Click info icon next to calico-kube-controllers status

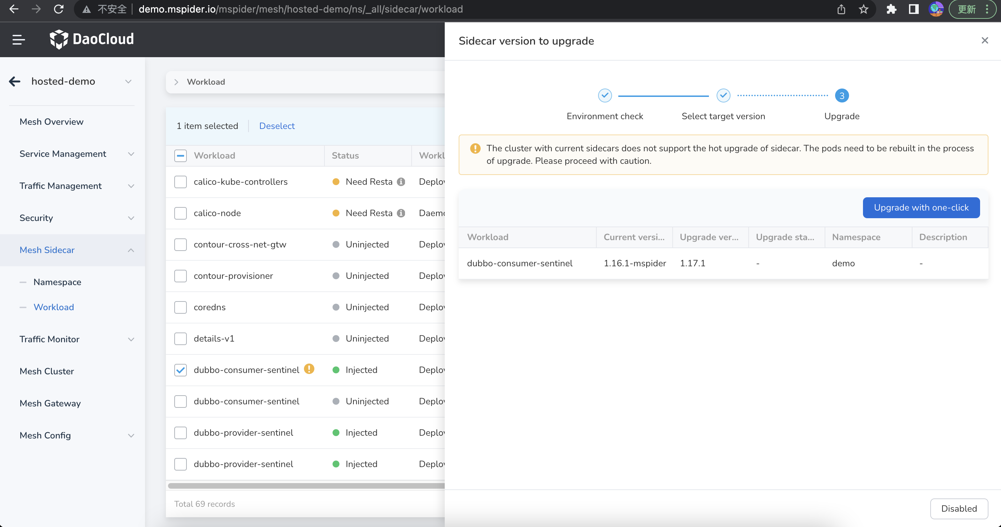[401, 182]
